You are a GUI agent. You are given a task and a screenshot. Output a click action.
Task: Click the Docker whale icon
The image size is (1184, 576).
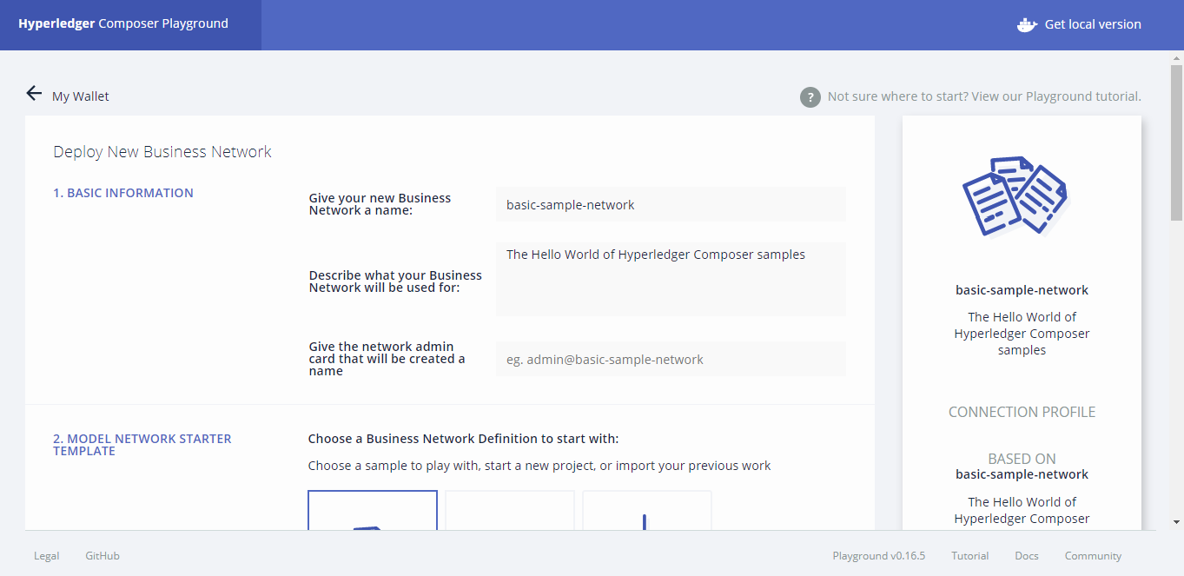click(1028, 24)
